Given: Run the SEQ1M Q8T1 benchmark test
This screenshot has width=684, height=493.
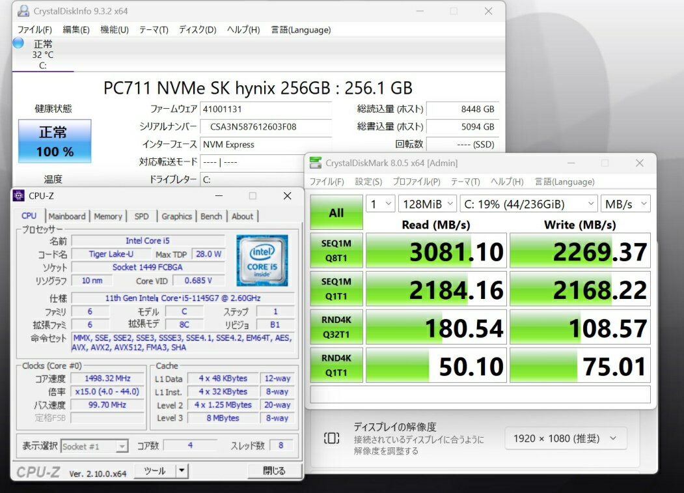Looking at the screenshot, I should [336, 250].
